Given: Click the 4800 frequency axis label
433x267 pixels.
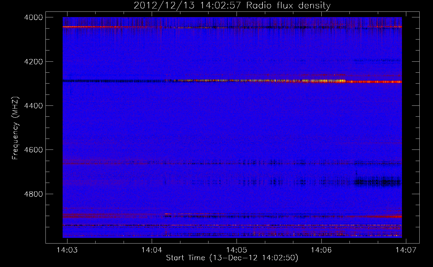Looking at the screenshot, I should tap(33, 194).
